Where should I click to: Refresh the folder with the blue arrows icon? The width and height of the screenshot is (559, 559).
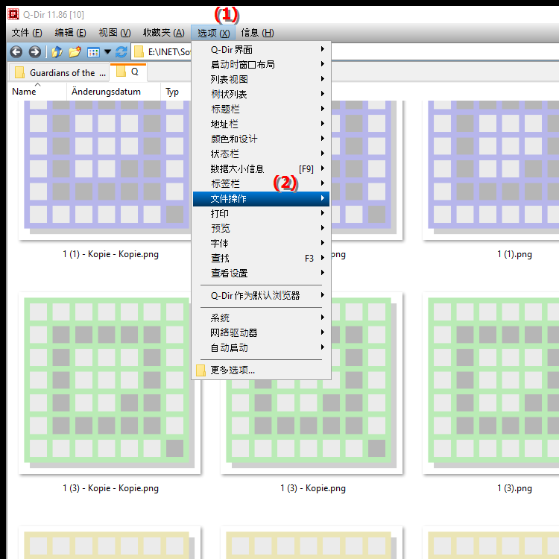coord(121,52)
